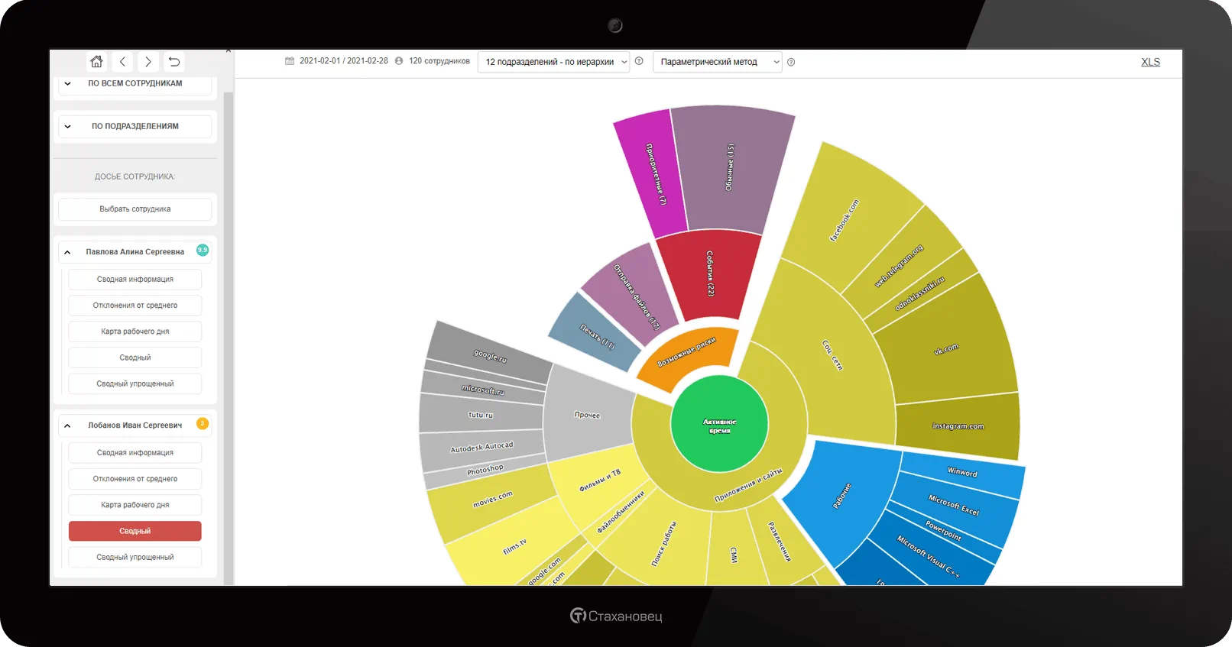The width and height of the screenshot is (1232, 647).
Task: Select the facebook.com chart segment
Action: [x=848, y=218]
